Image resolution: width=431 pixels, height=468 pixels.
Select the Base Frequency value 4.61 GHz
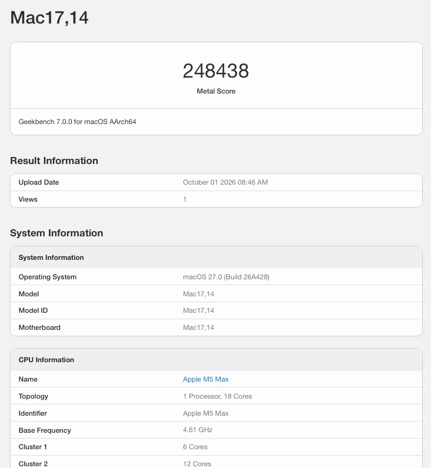(198, 430)
